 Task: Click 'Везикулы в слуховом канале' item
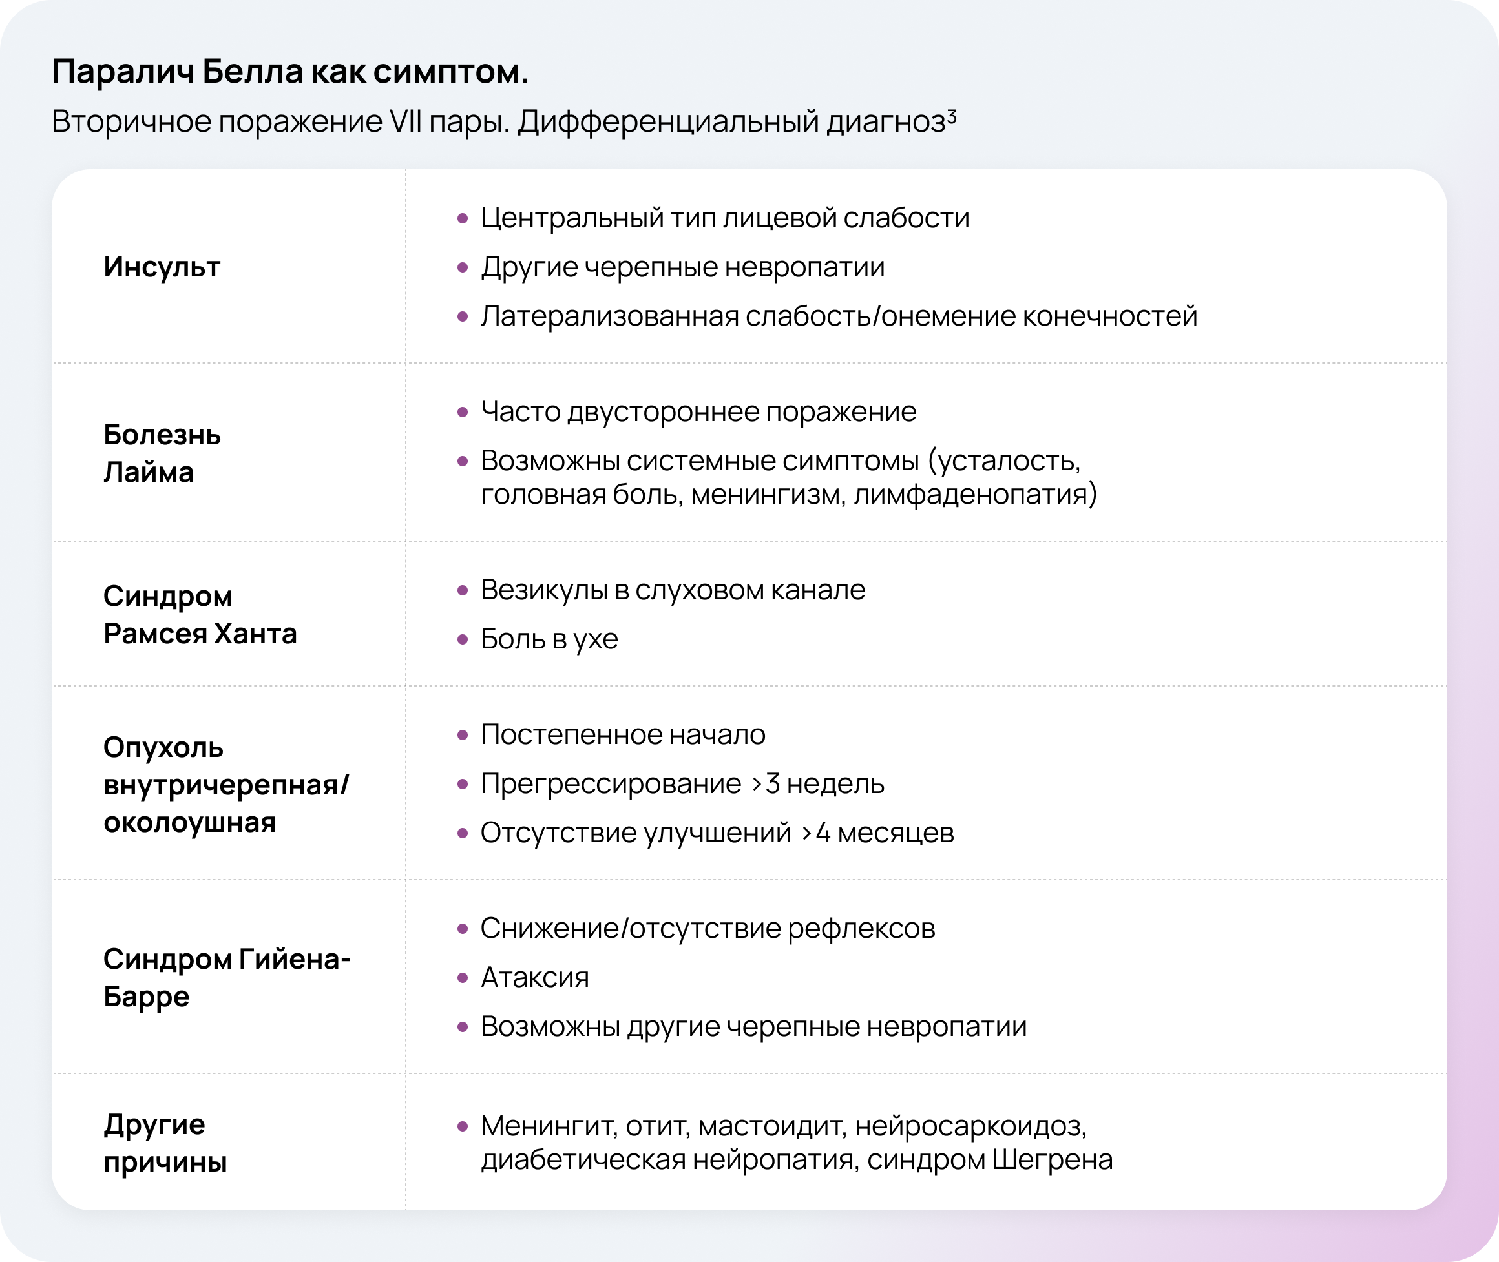[672, 590]
